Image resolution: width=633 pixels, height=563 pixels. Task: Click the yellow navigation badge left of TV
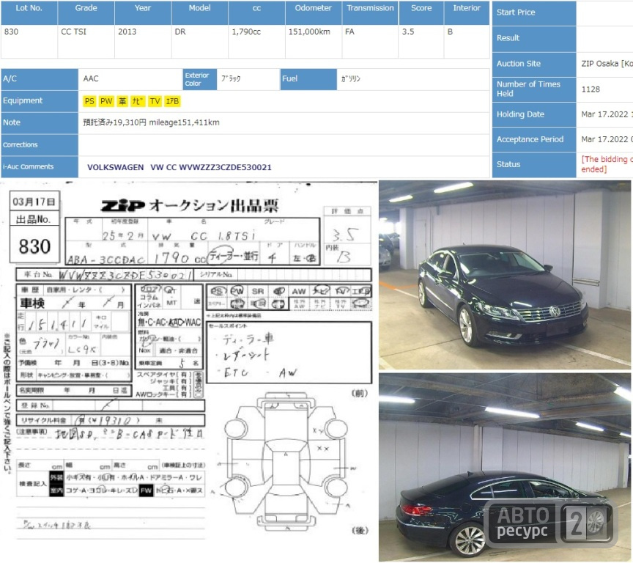coord(138,101)
